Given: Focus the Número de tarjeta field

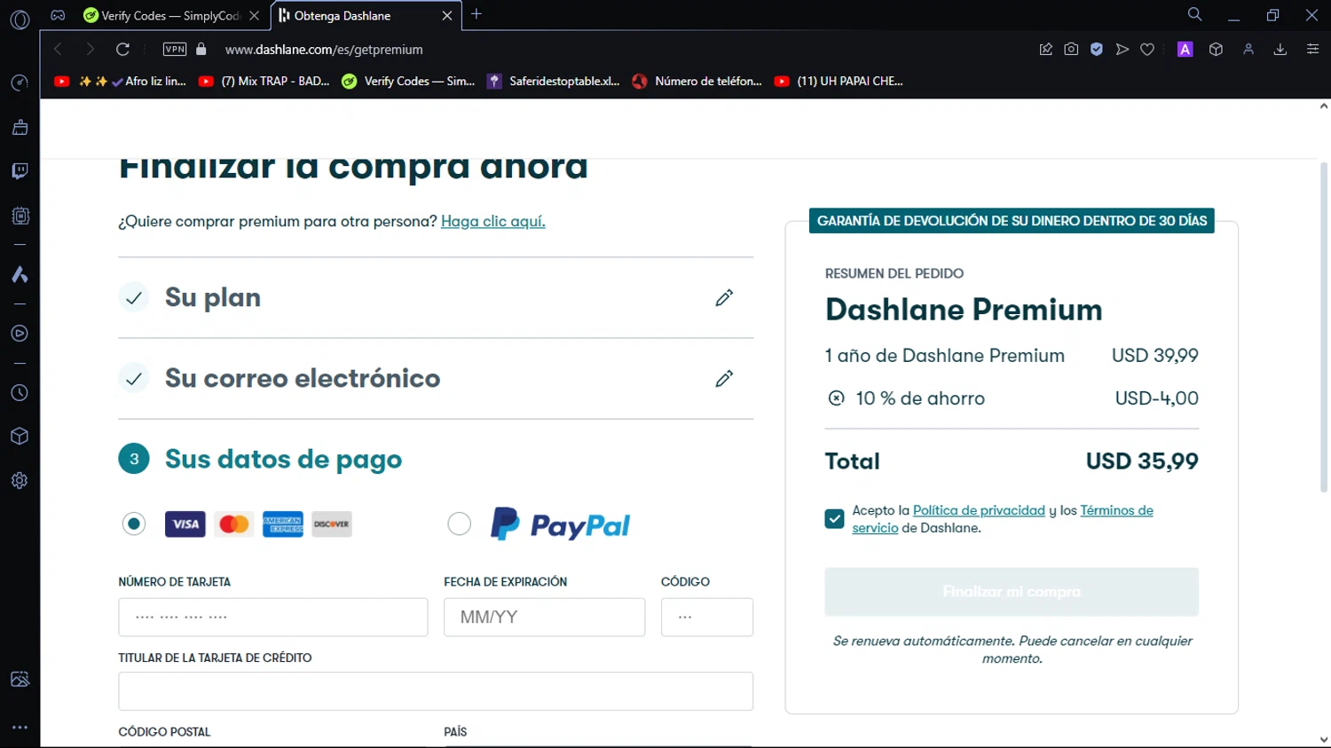Looking at the screenshot, I should tap(273, 617).
